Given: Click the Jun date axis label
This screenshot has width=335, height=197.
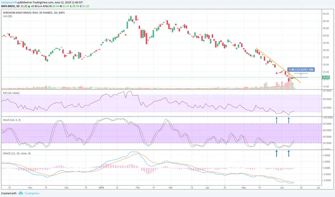Looking at the screenshot, I should [282, 188].
